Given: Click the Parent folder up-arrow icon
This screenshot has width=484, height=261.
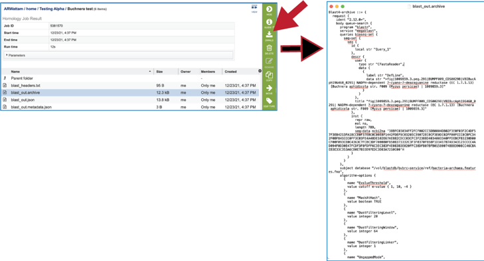Looking at the screenshot, I should tap(5, 78).
